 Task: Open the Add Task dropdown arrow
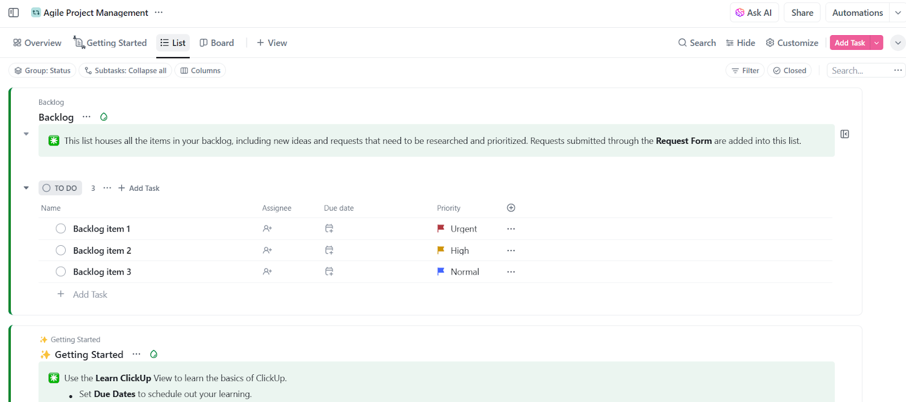(x=877, y=43)
